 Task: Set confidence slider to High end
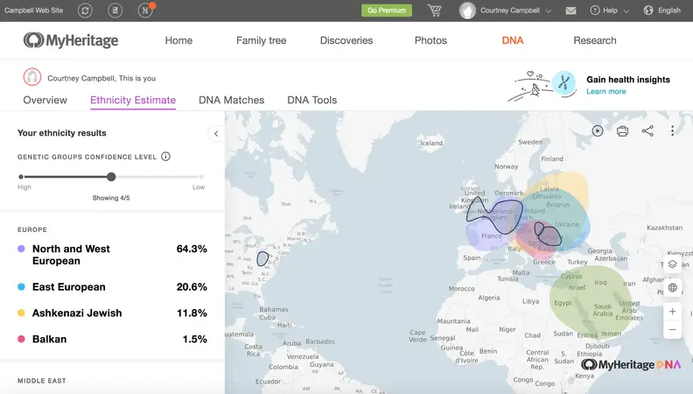[x=21, y=177]
